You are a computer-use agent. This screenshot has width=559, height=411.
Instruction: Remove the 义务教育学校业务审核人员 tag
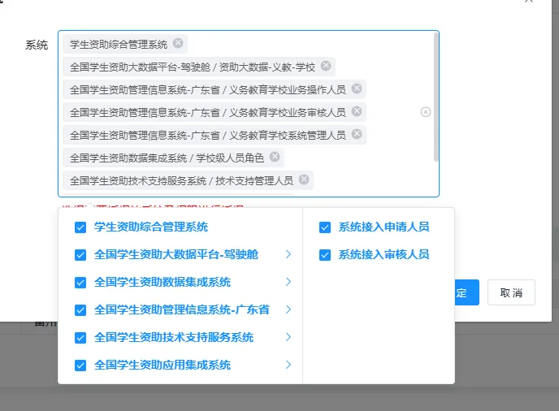tap(356, 111)
